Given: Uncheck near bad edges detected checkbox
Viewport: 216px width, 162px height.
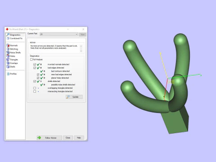Looking at the screenshot, I should [38, 75].
